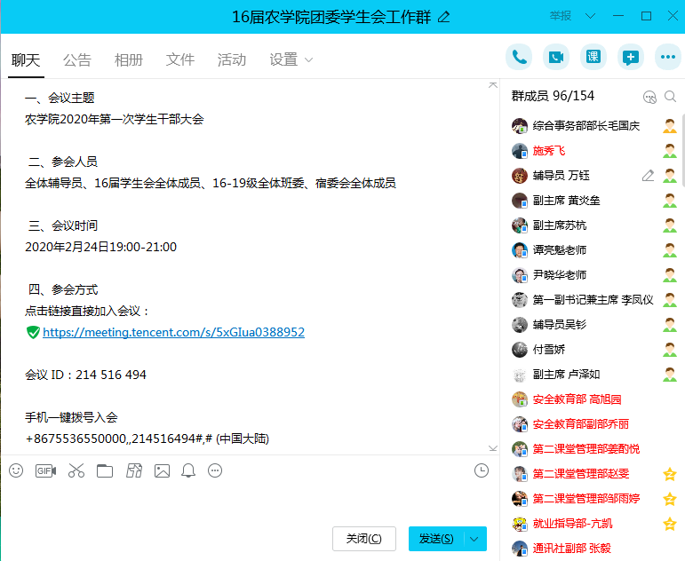Click the 关闭(C) button
The width and height of the screenshot is (685, 561).
363,539
